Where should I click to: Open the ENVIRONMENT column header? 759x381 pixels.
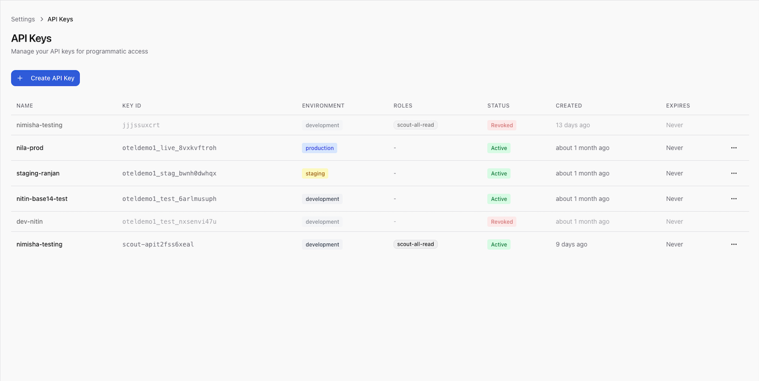click(323, 105)
